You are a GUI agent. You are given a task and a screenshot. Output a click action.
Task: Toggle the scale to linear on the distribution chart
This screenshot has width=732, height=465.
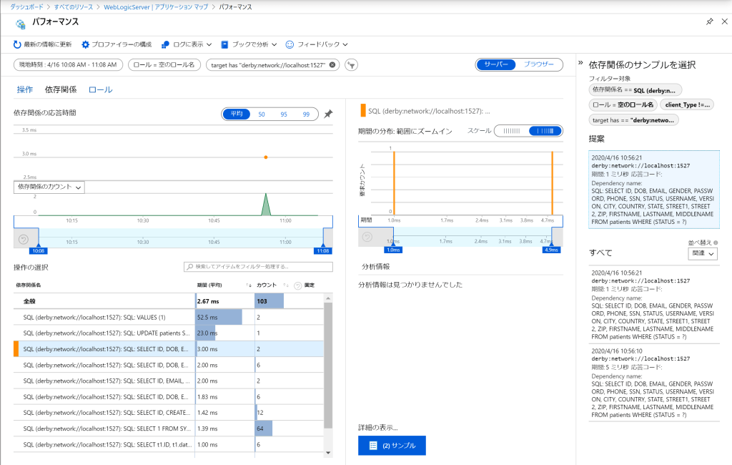[x=511, y=131]
